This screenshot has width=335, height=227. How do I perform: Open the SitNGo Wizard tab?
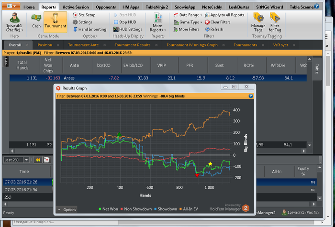(x=269, y=7)
